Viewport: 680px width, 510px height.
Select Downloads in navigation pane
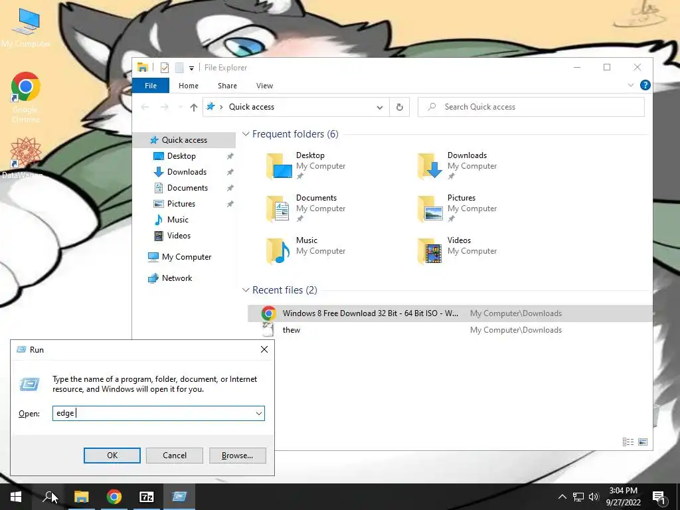(x=187, y=172)
